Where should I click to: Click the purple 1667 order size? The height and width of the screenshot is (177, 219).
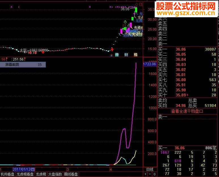coord(165,152)
